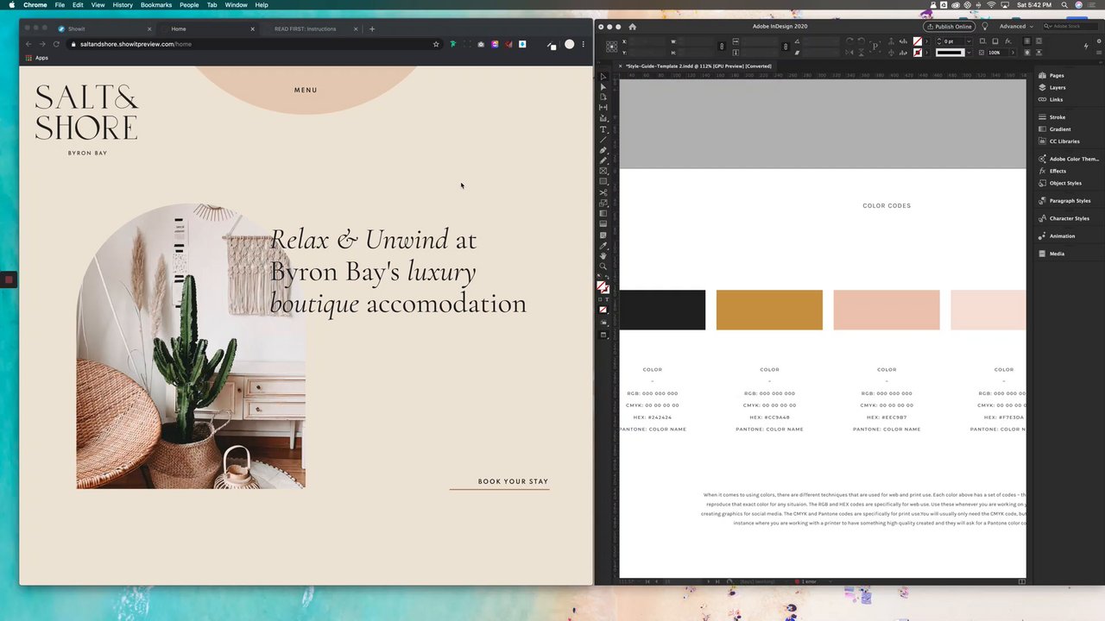Bookmark the page with Chrome's star icon
This screenshot has height=621, width=1105.
(436, 44)
